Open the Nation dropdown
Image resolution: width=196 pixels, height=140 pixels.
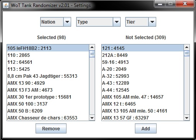[56, 22]
